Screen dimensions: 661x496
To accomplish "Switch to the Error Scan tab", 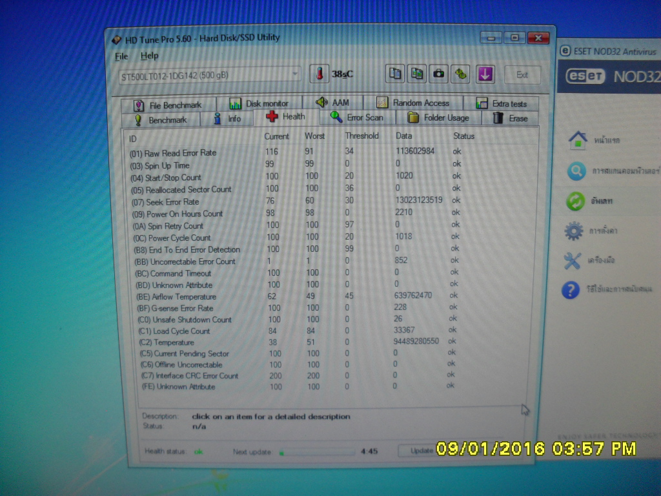I will coord(357,118).
